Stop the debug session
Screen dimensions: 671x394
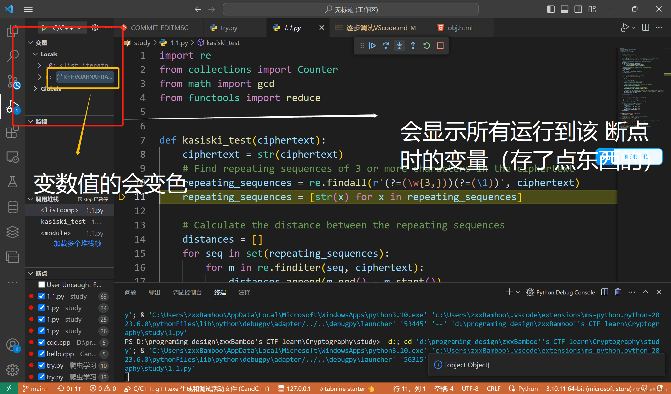440,46
